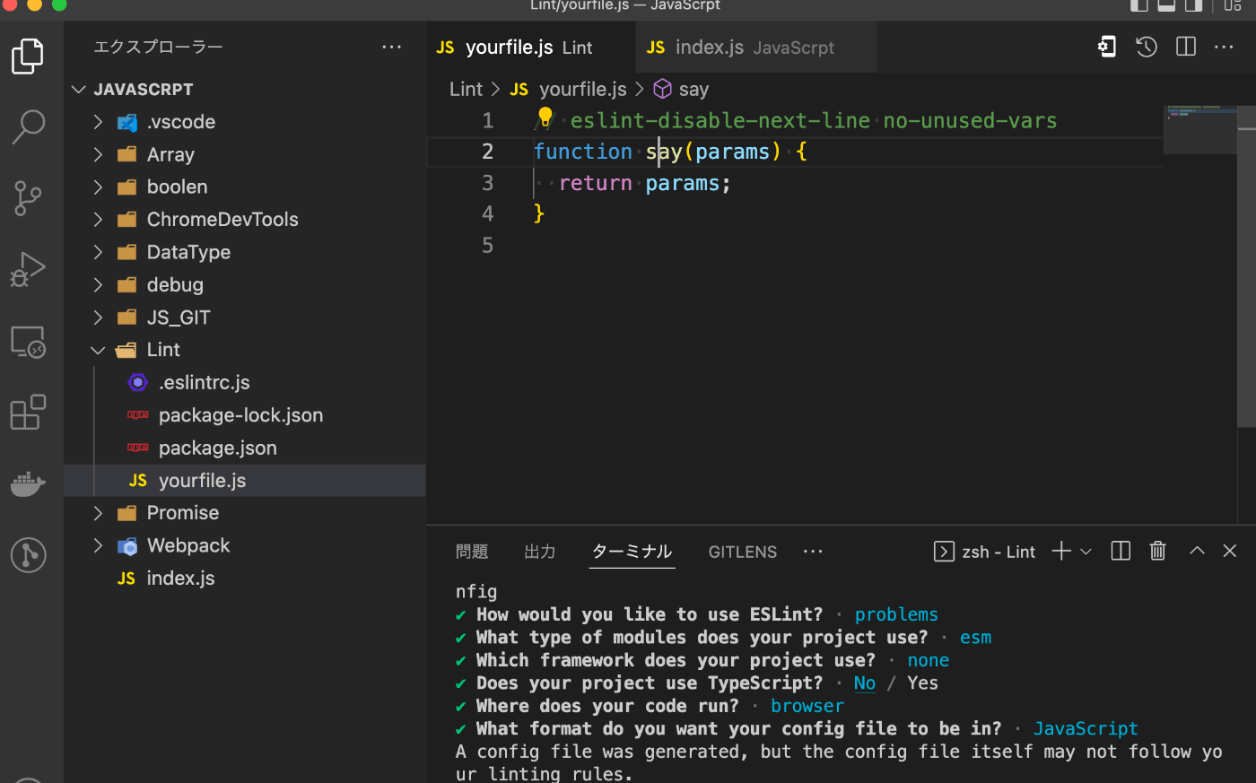Select the ターミナル panel tab
This screenshot has height=783, width=1256.
tap(632, 552)
